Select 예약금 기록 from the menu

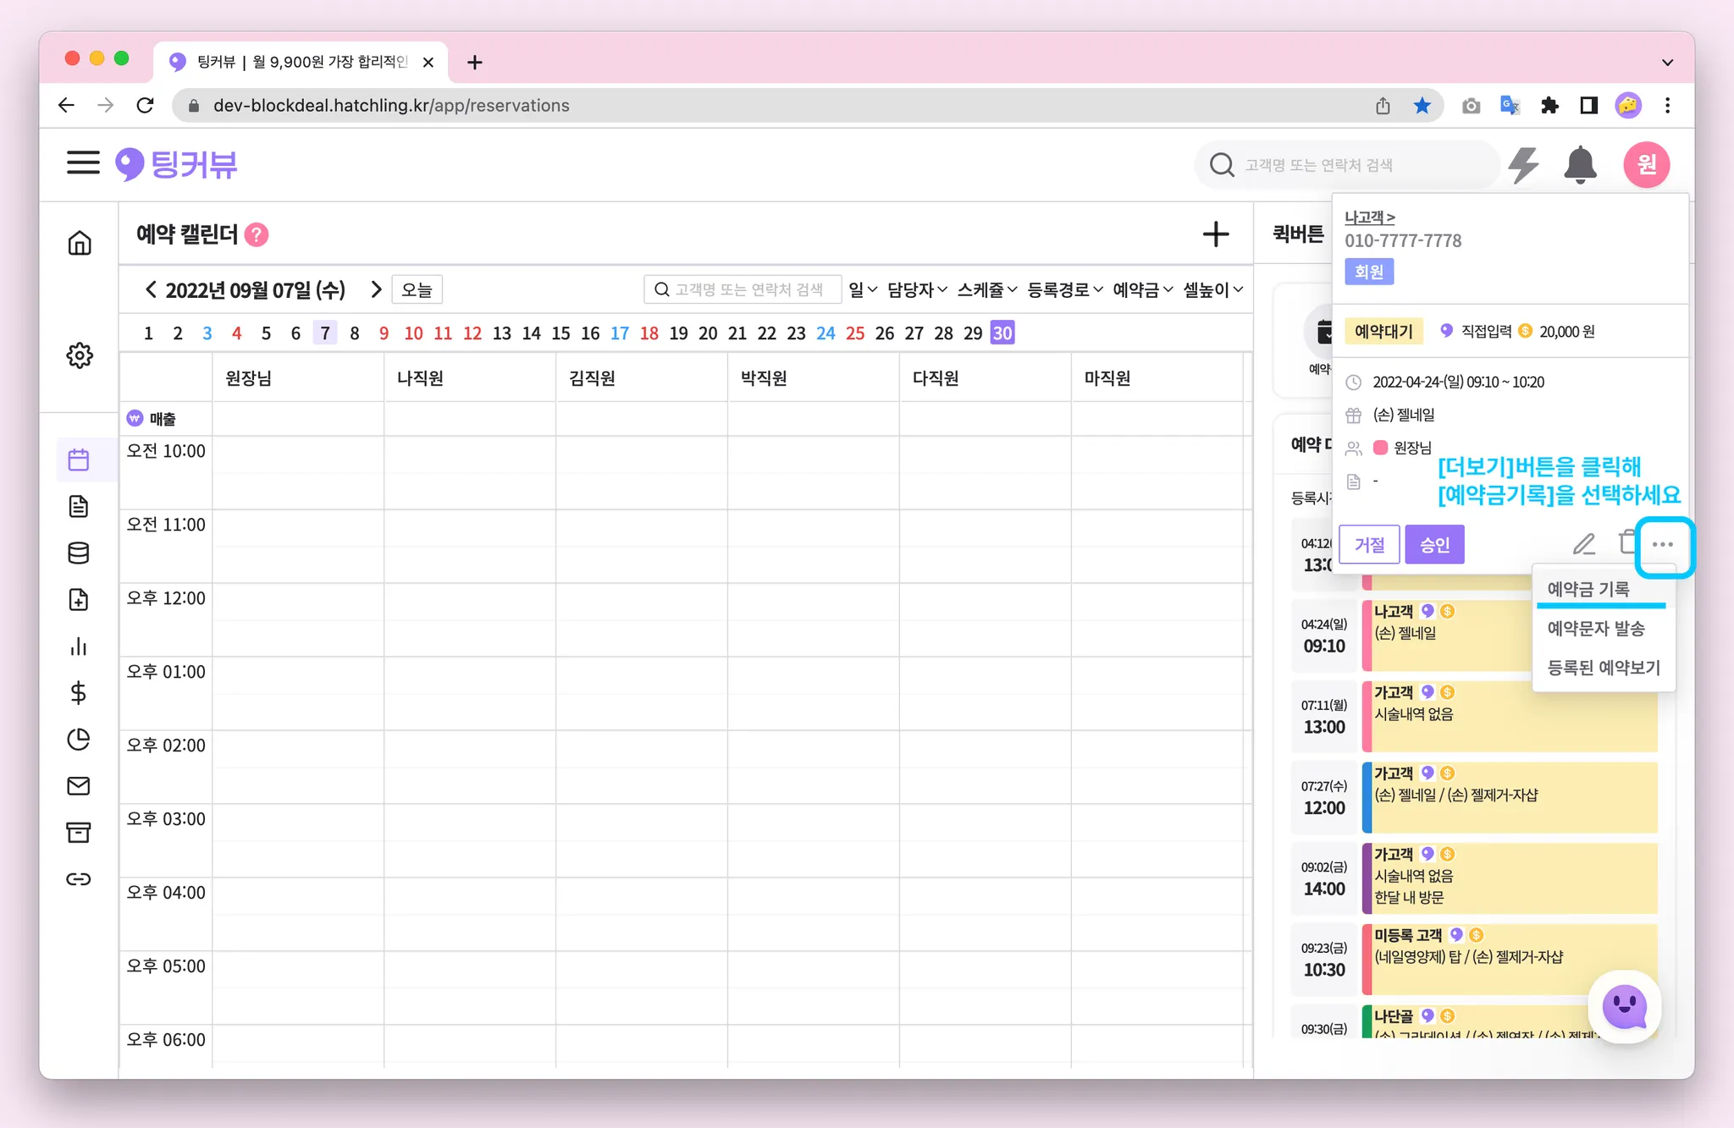pyautogui.click(x=1588, y=590)
